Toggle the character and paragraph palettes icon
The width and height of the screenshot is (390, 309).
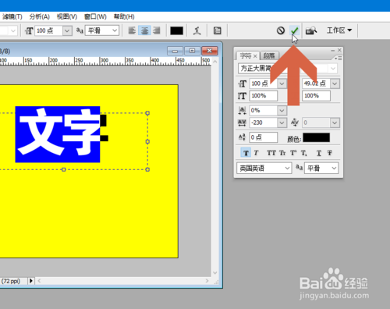point(217,30)
